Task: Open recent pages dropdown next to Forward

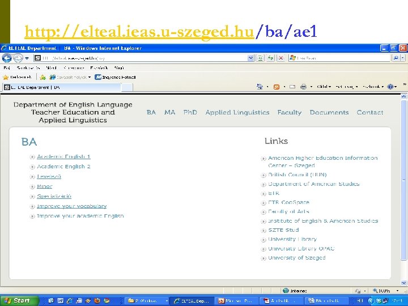Action: coord(27,58)
